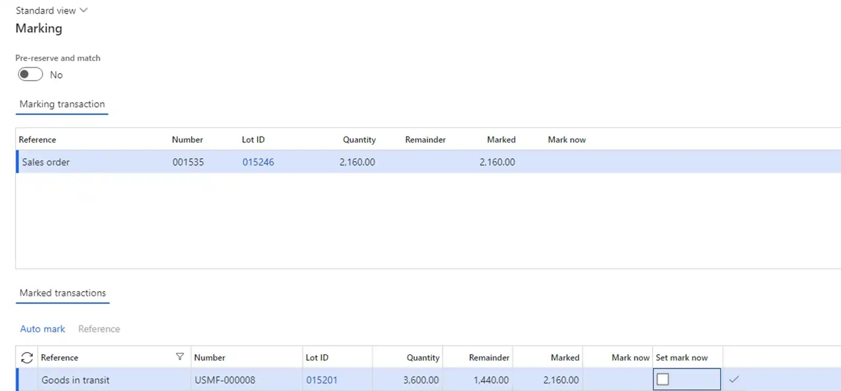Click the Remainder column header in lower grid

pyautogui.click(x=489, y=357)
